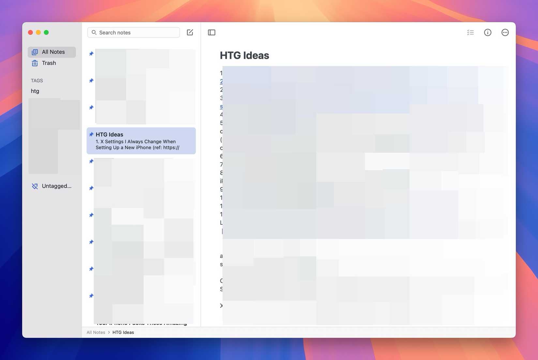This screenshot has height=360, width=538.
Task: Click the Untagged icon in sidebar
Action: (35, 186)
